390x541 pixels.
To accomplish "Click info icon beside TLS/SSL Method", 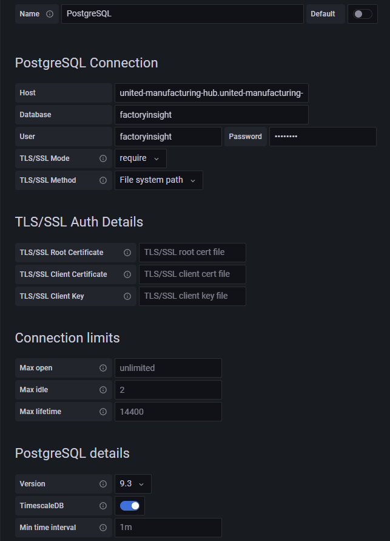I will 103,180.
